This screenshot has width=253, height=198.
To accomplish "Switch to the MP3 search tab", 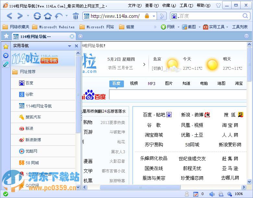I will [x=151, y=83].
